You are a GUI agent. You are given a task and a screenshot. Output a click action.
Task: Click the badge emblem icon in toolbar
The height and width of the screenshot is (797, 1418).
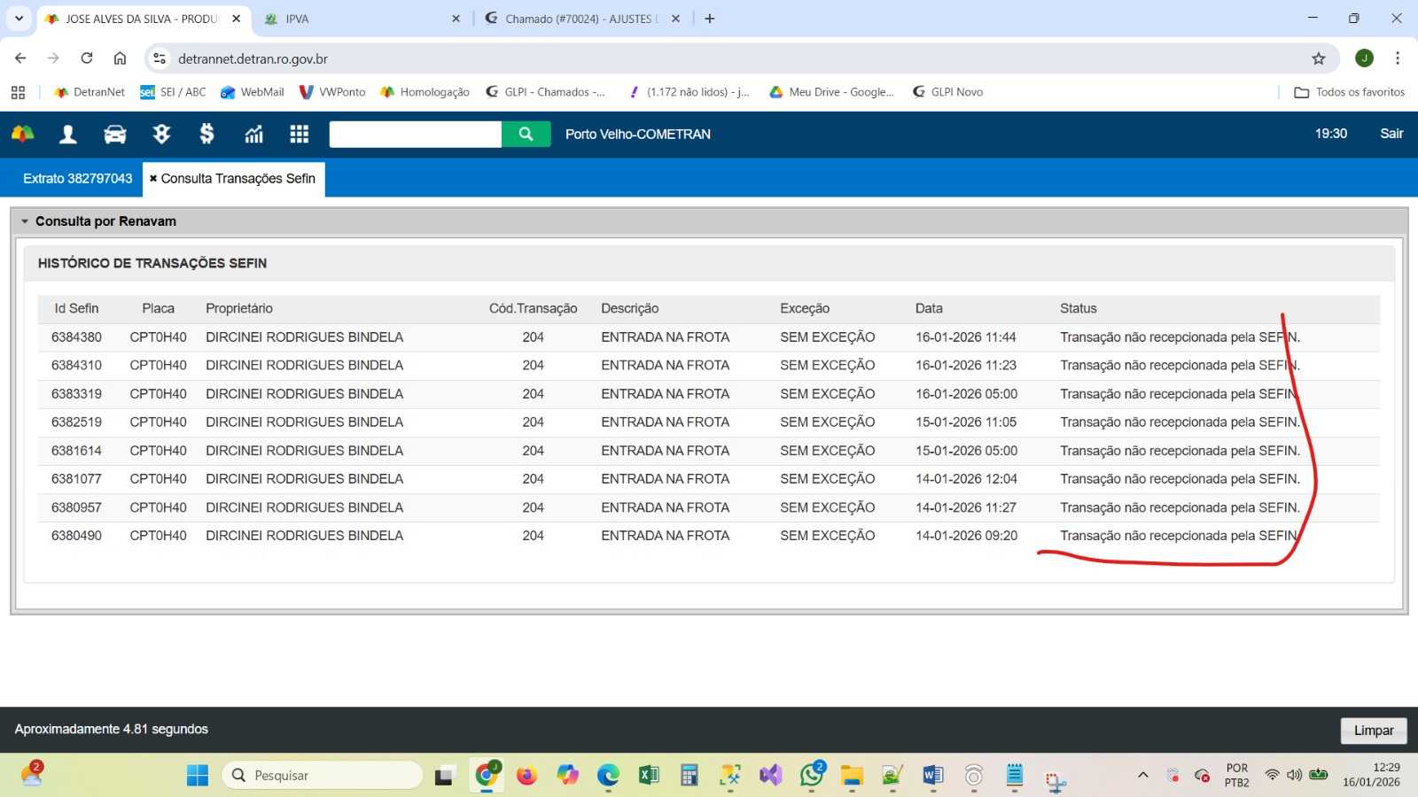tap(161, 134)
